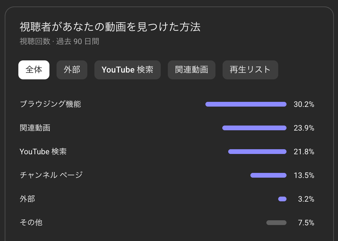
Task: Click the チャンネル ページ purple bar
Action: [268, 175]
